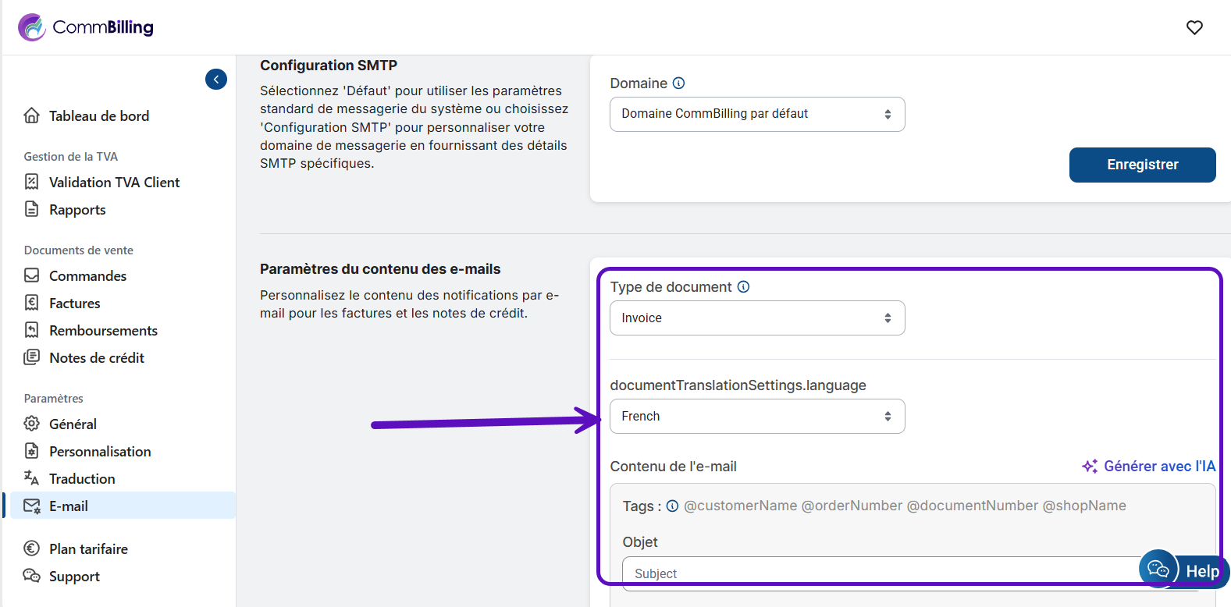Open the Invoice document type dropdown

756,318
